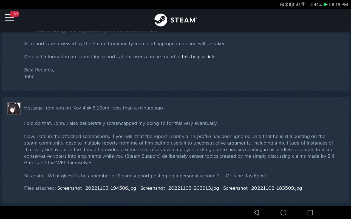The image size is (351, 219).
Task: Open attachment Screenshot_20221103-203913.jpg
Action: coord(180,188)
